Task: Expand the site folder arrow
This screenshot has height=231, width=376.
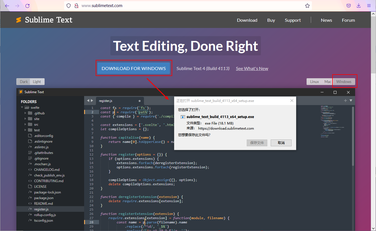Action: tap(25, 119)
